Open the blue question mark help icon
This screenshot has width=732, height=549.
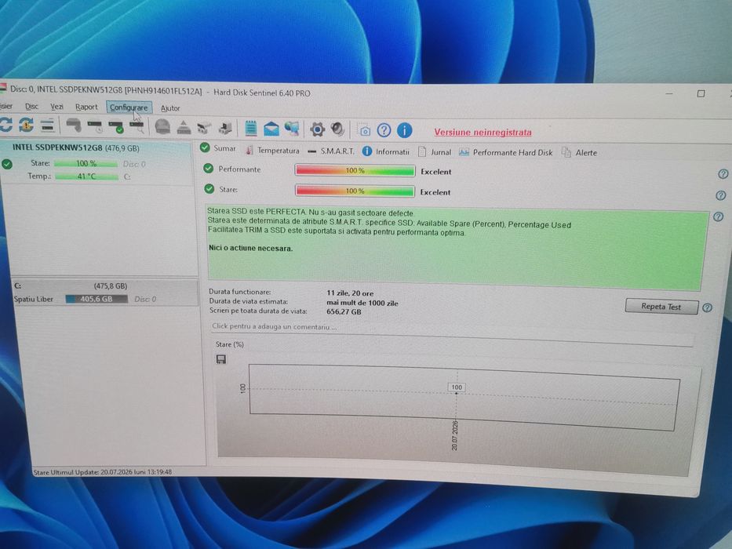384,130
